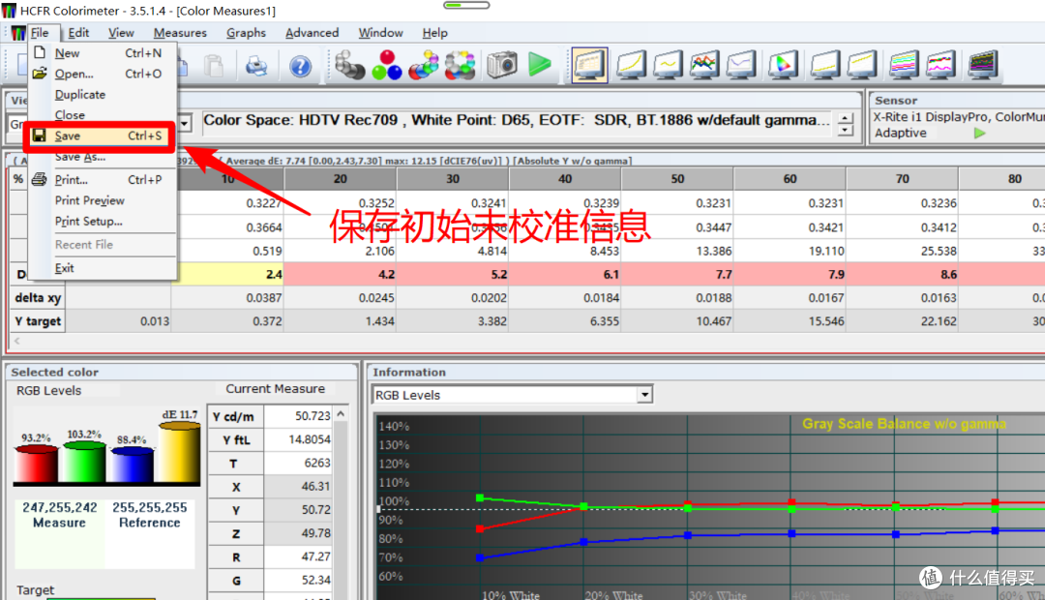Viewport: 1045px width, 600px height.
Task: Open the Help question mark icon
Action: pos(300,66)
